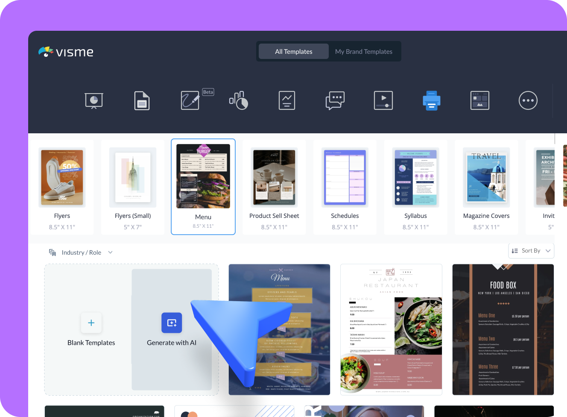Open the Charts report category icon

(x=287, y=101)
